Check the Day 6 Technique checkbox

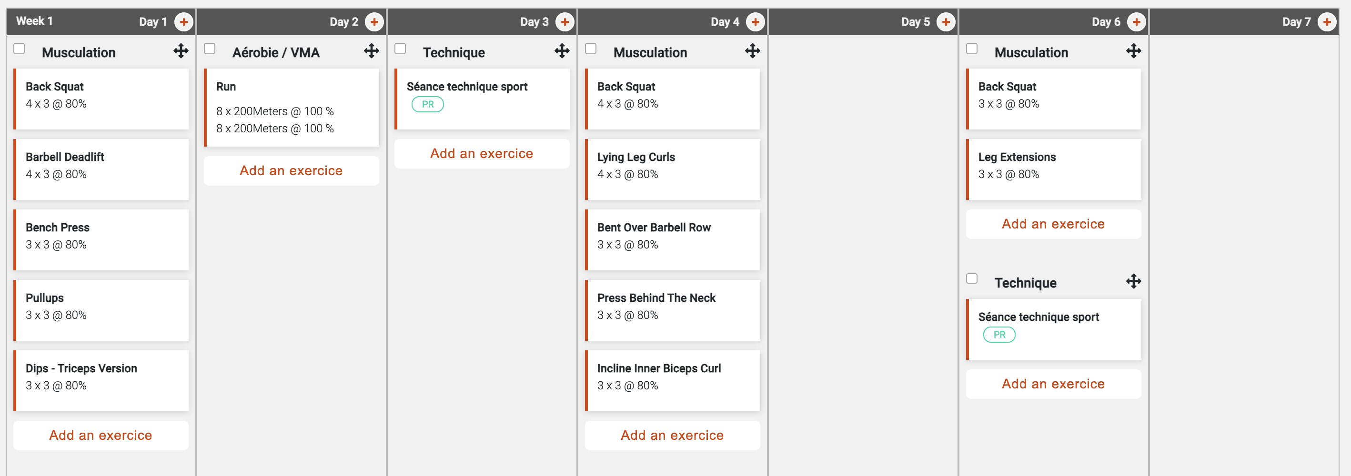click(x=972, y=278)
